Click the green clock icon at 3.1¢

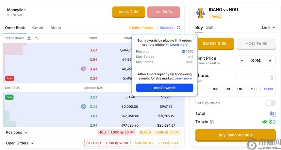click(84, 106)
